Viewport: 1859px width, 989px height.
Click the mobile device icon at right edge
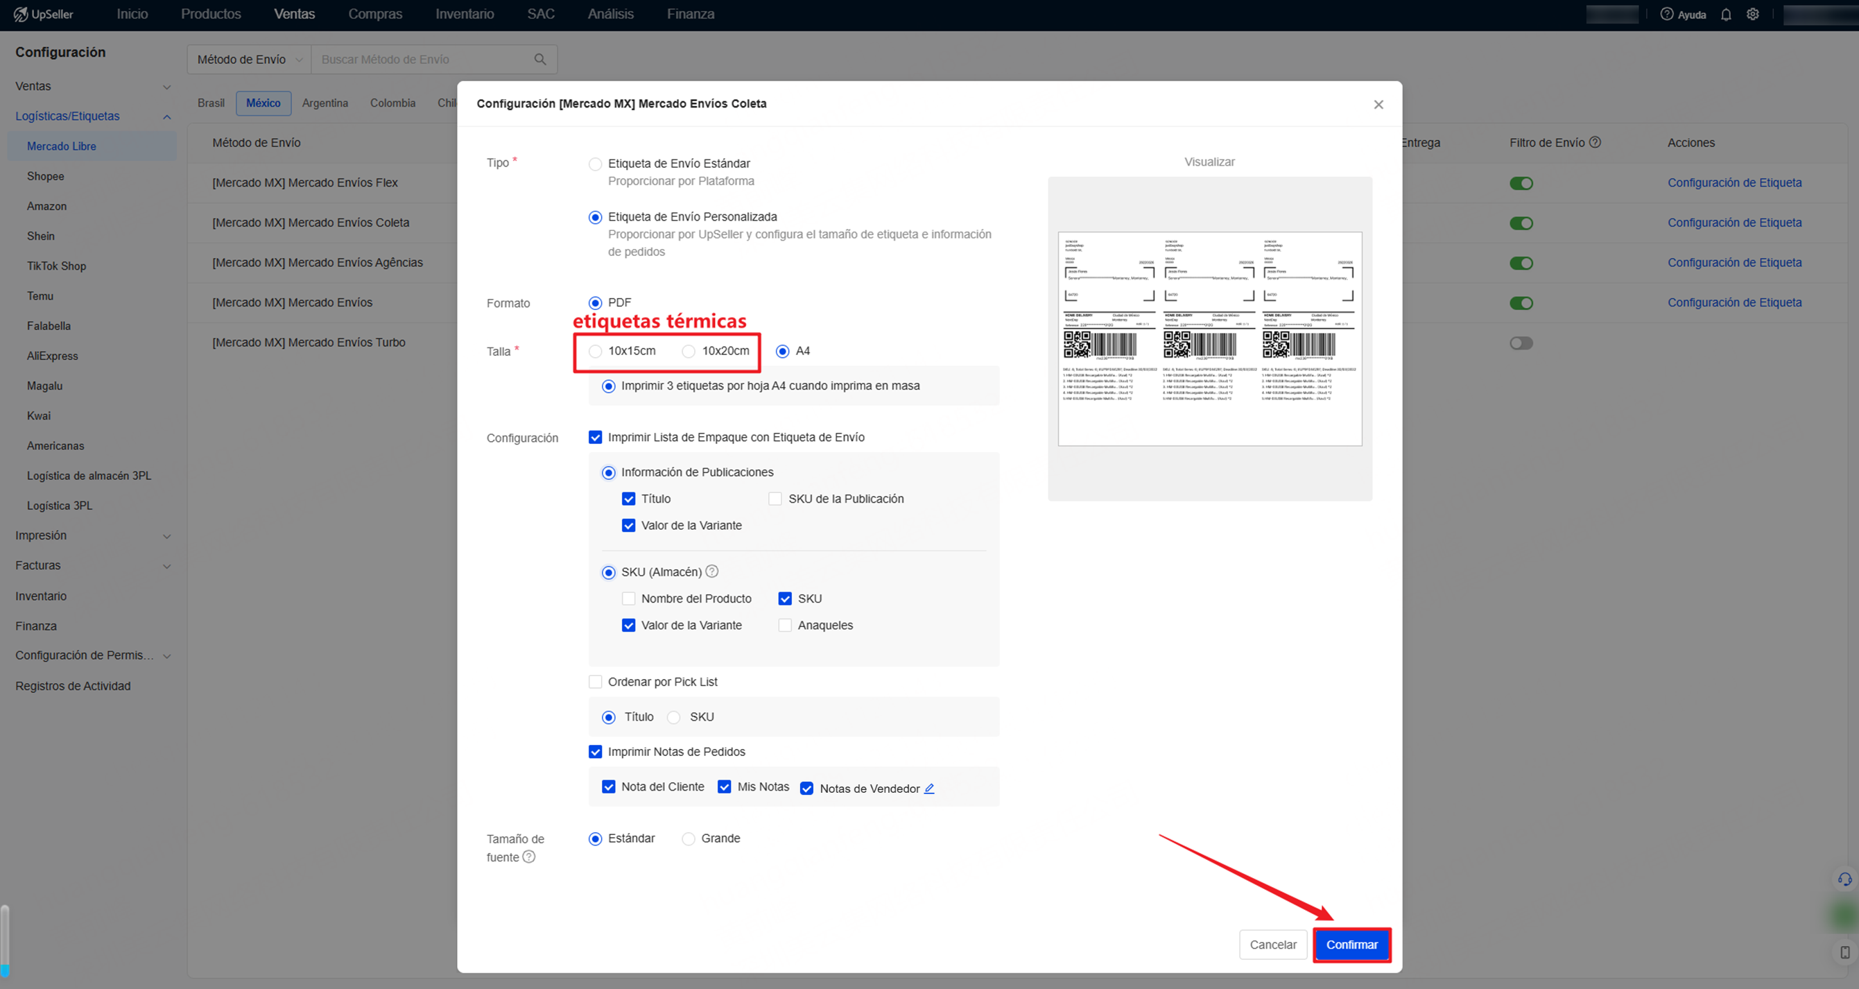(1844, 952)
